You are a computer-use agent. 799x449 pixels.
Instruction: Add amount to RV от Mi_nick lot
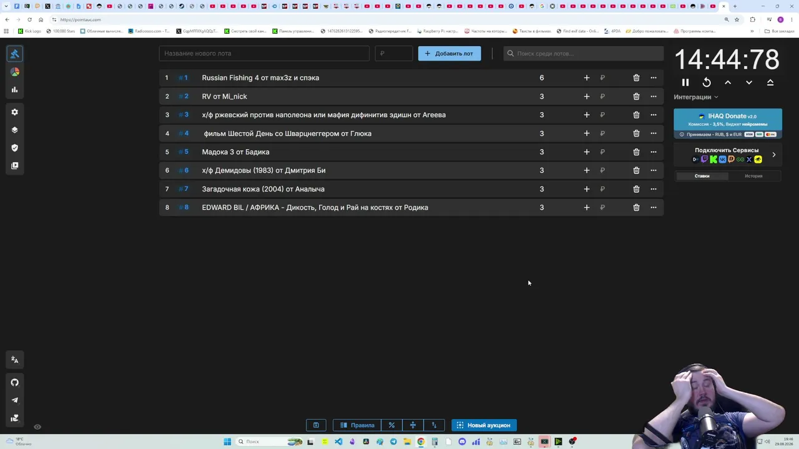point(586,97)
